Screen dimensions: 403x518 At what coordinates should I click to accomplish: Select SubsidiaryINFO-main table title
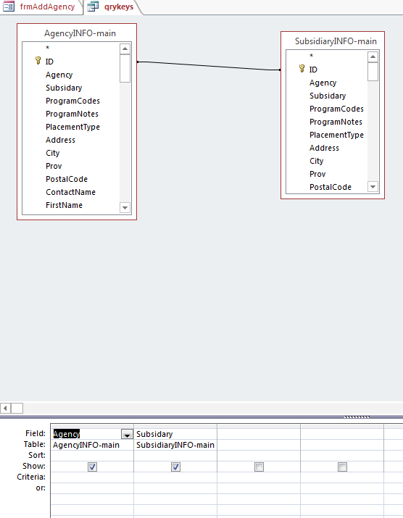point(336,41)
